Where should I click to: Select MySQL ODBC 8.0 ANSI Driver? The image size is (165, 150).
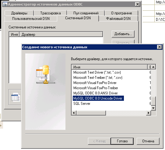pos(96,93)
